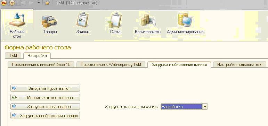The height and width of the screenshot is (126, 268).
Task: Open the Рабочий стол section icon
Action: coord(17,20)
